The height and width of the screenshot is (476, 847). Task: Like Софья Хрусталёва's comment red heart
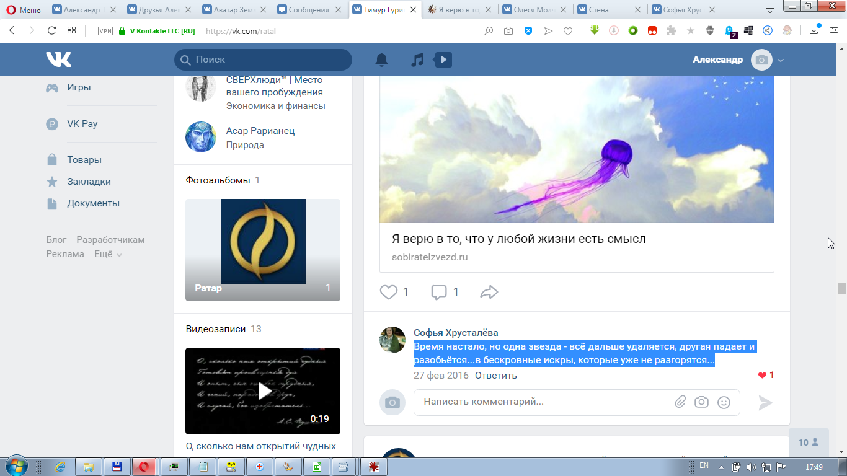point(762,375)
